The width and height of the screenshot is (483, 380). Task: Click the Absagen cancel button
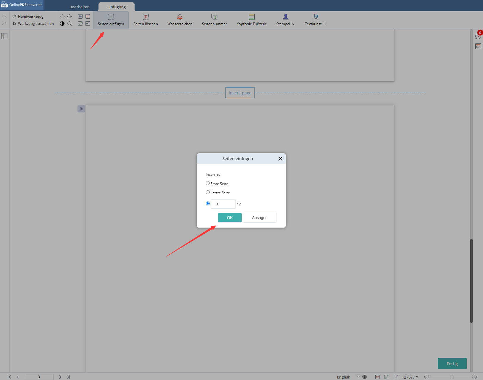tap(260, 218)
